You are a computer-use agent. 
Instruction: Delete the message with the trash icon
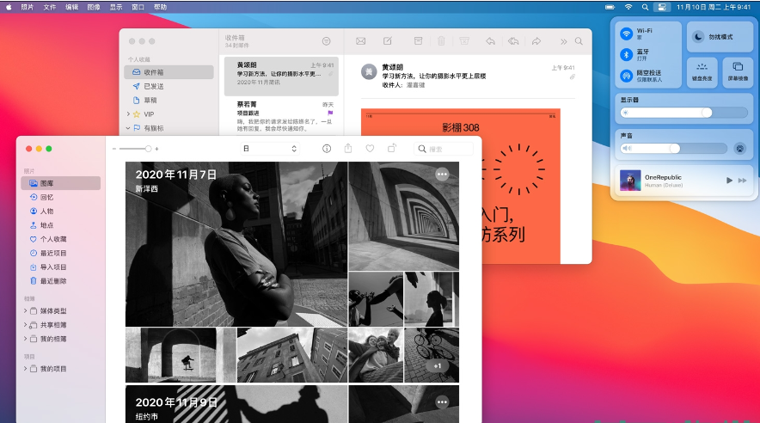[x=441, y=41]
